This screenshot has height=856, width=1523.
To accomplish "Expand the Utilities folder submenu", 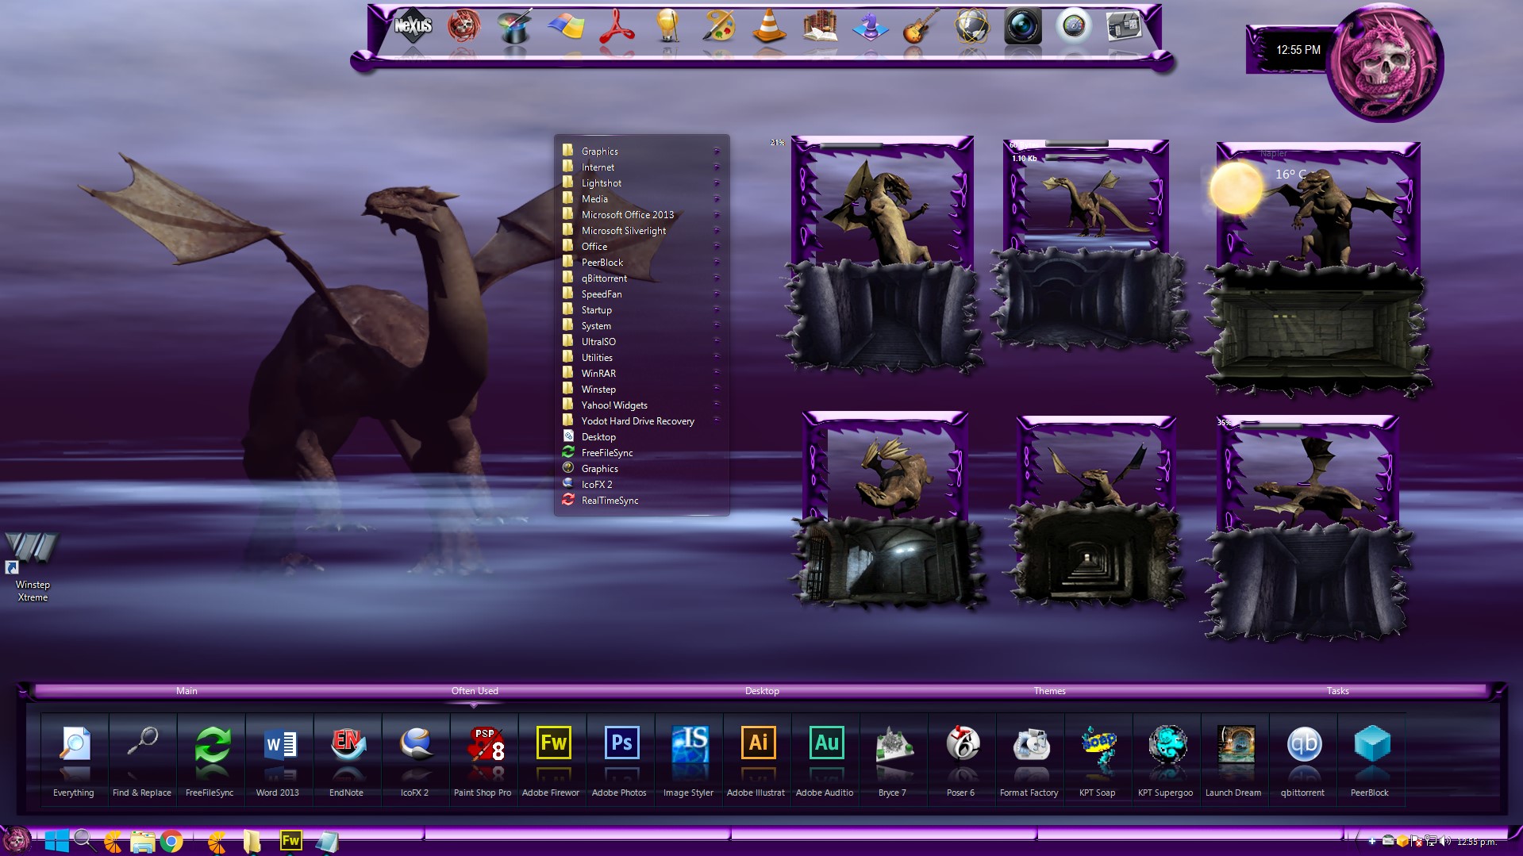I will (597, 358).
